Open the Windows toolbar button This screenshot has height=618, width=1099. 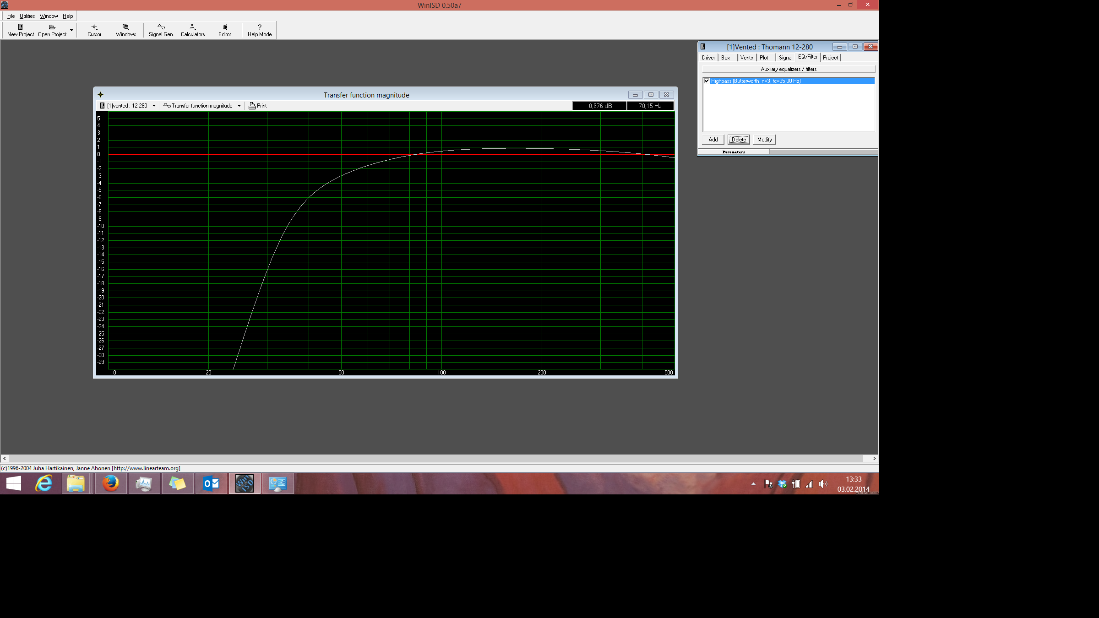[x=125, y=30]
